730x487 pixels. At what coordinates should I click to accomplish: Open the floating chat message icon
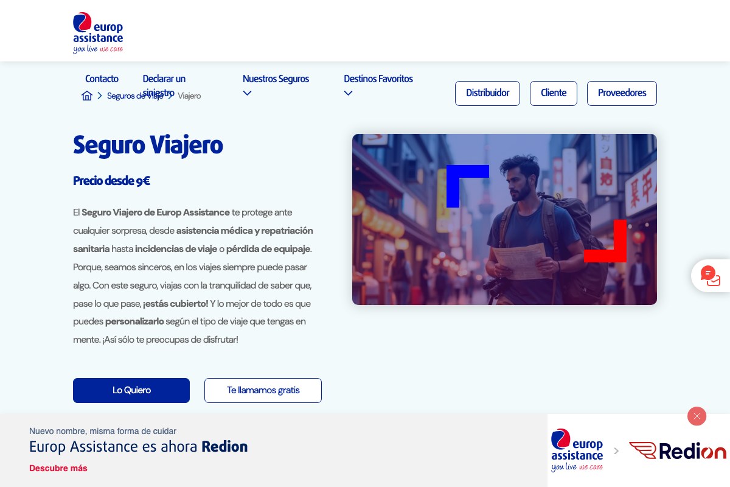[x=710, y=276]
